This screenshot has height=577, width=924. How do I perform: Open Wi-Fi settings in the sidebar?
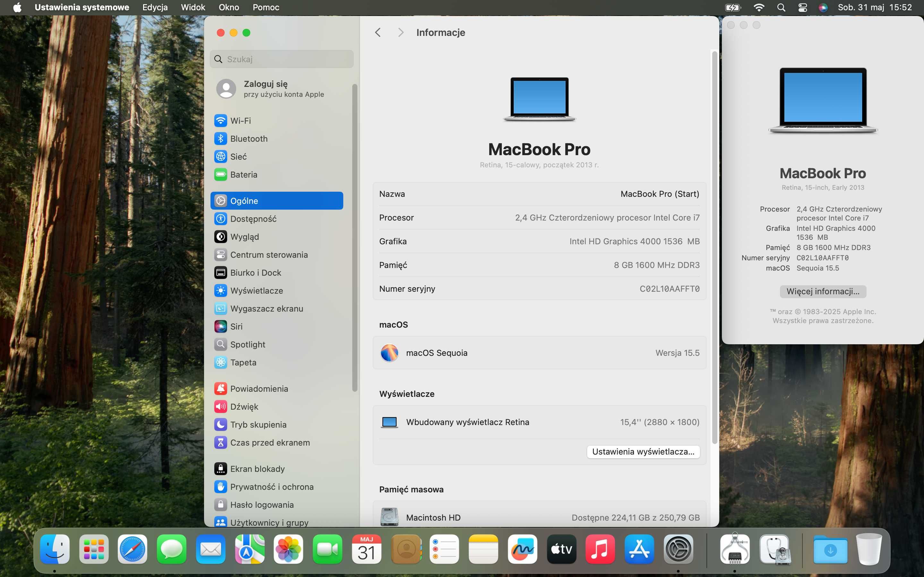tap(277, 121)
